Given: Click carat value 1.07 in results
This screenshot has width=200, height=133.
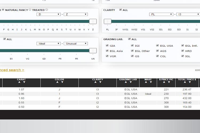Looking at the screenshot, I should [21, 89].
